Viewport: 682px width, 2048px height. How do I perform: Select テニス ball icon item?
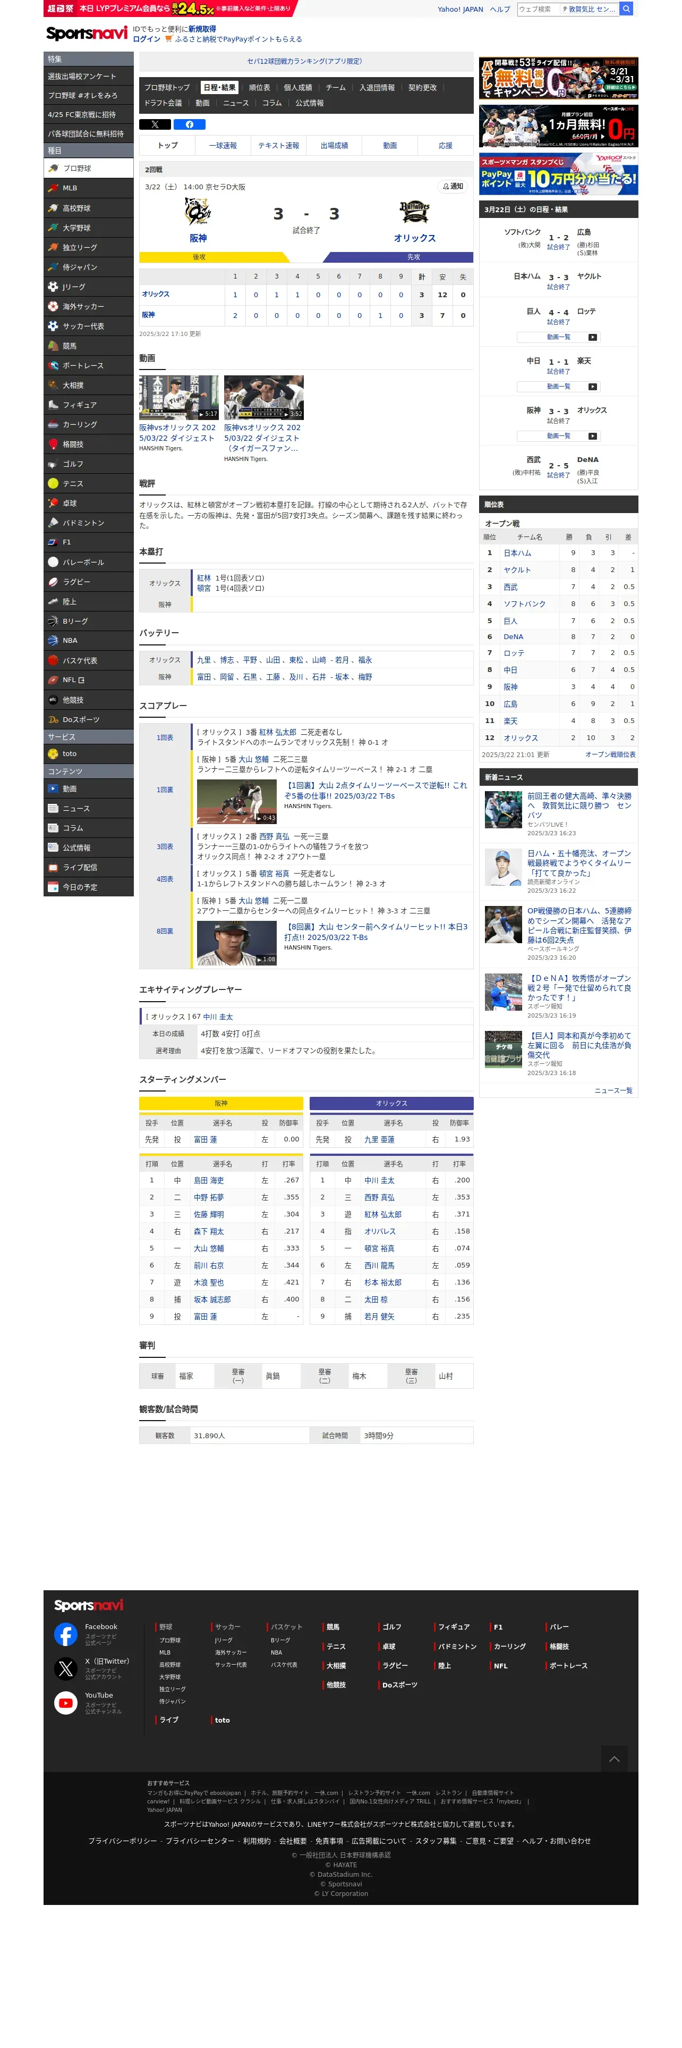click(x=88, y=483)
